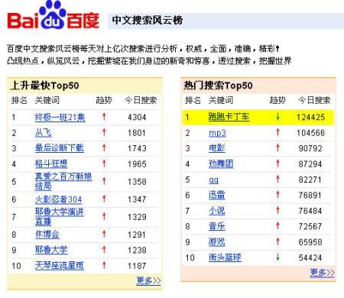
Task: Open keyword 格斗狂想
Action: [x=51, y=164]
